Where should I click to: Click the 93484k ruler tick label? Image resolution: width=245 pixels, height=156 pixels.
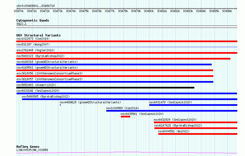point(201,11)
